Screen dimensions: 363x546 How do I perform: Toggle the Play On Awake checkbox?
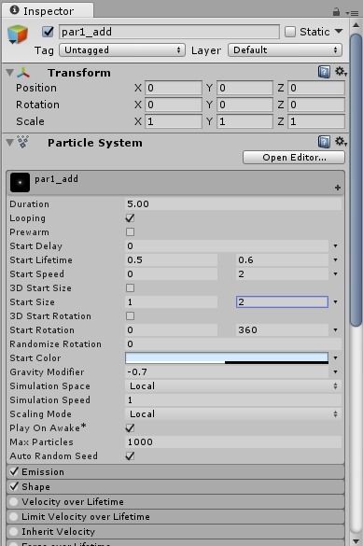130,427
